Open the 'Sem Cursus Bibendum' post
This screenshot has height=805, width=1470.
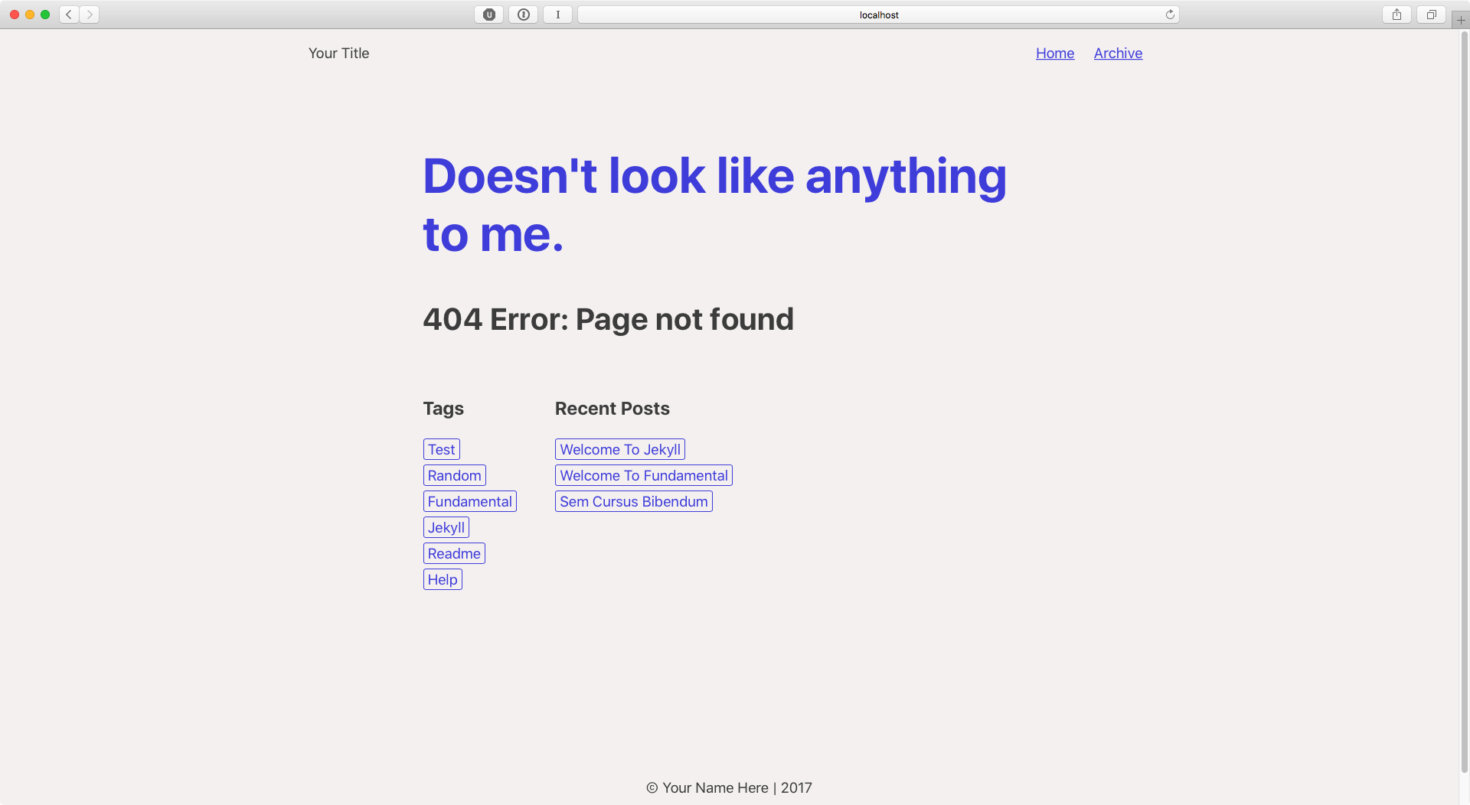point(634,501)
